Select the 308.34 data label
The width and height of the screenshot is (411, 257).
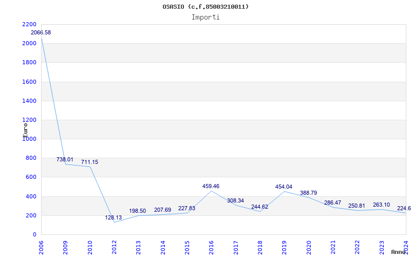click(235, 200)
